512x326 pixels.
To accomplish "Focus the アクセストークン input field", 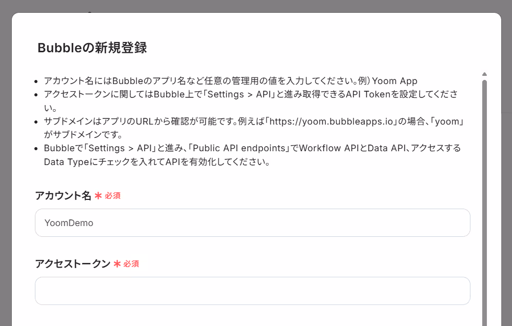I will 252,291.
